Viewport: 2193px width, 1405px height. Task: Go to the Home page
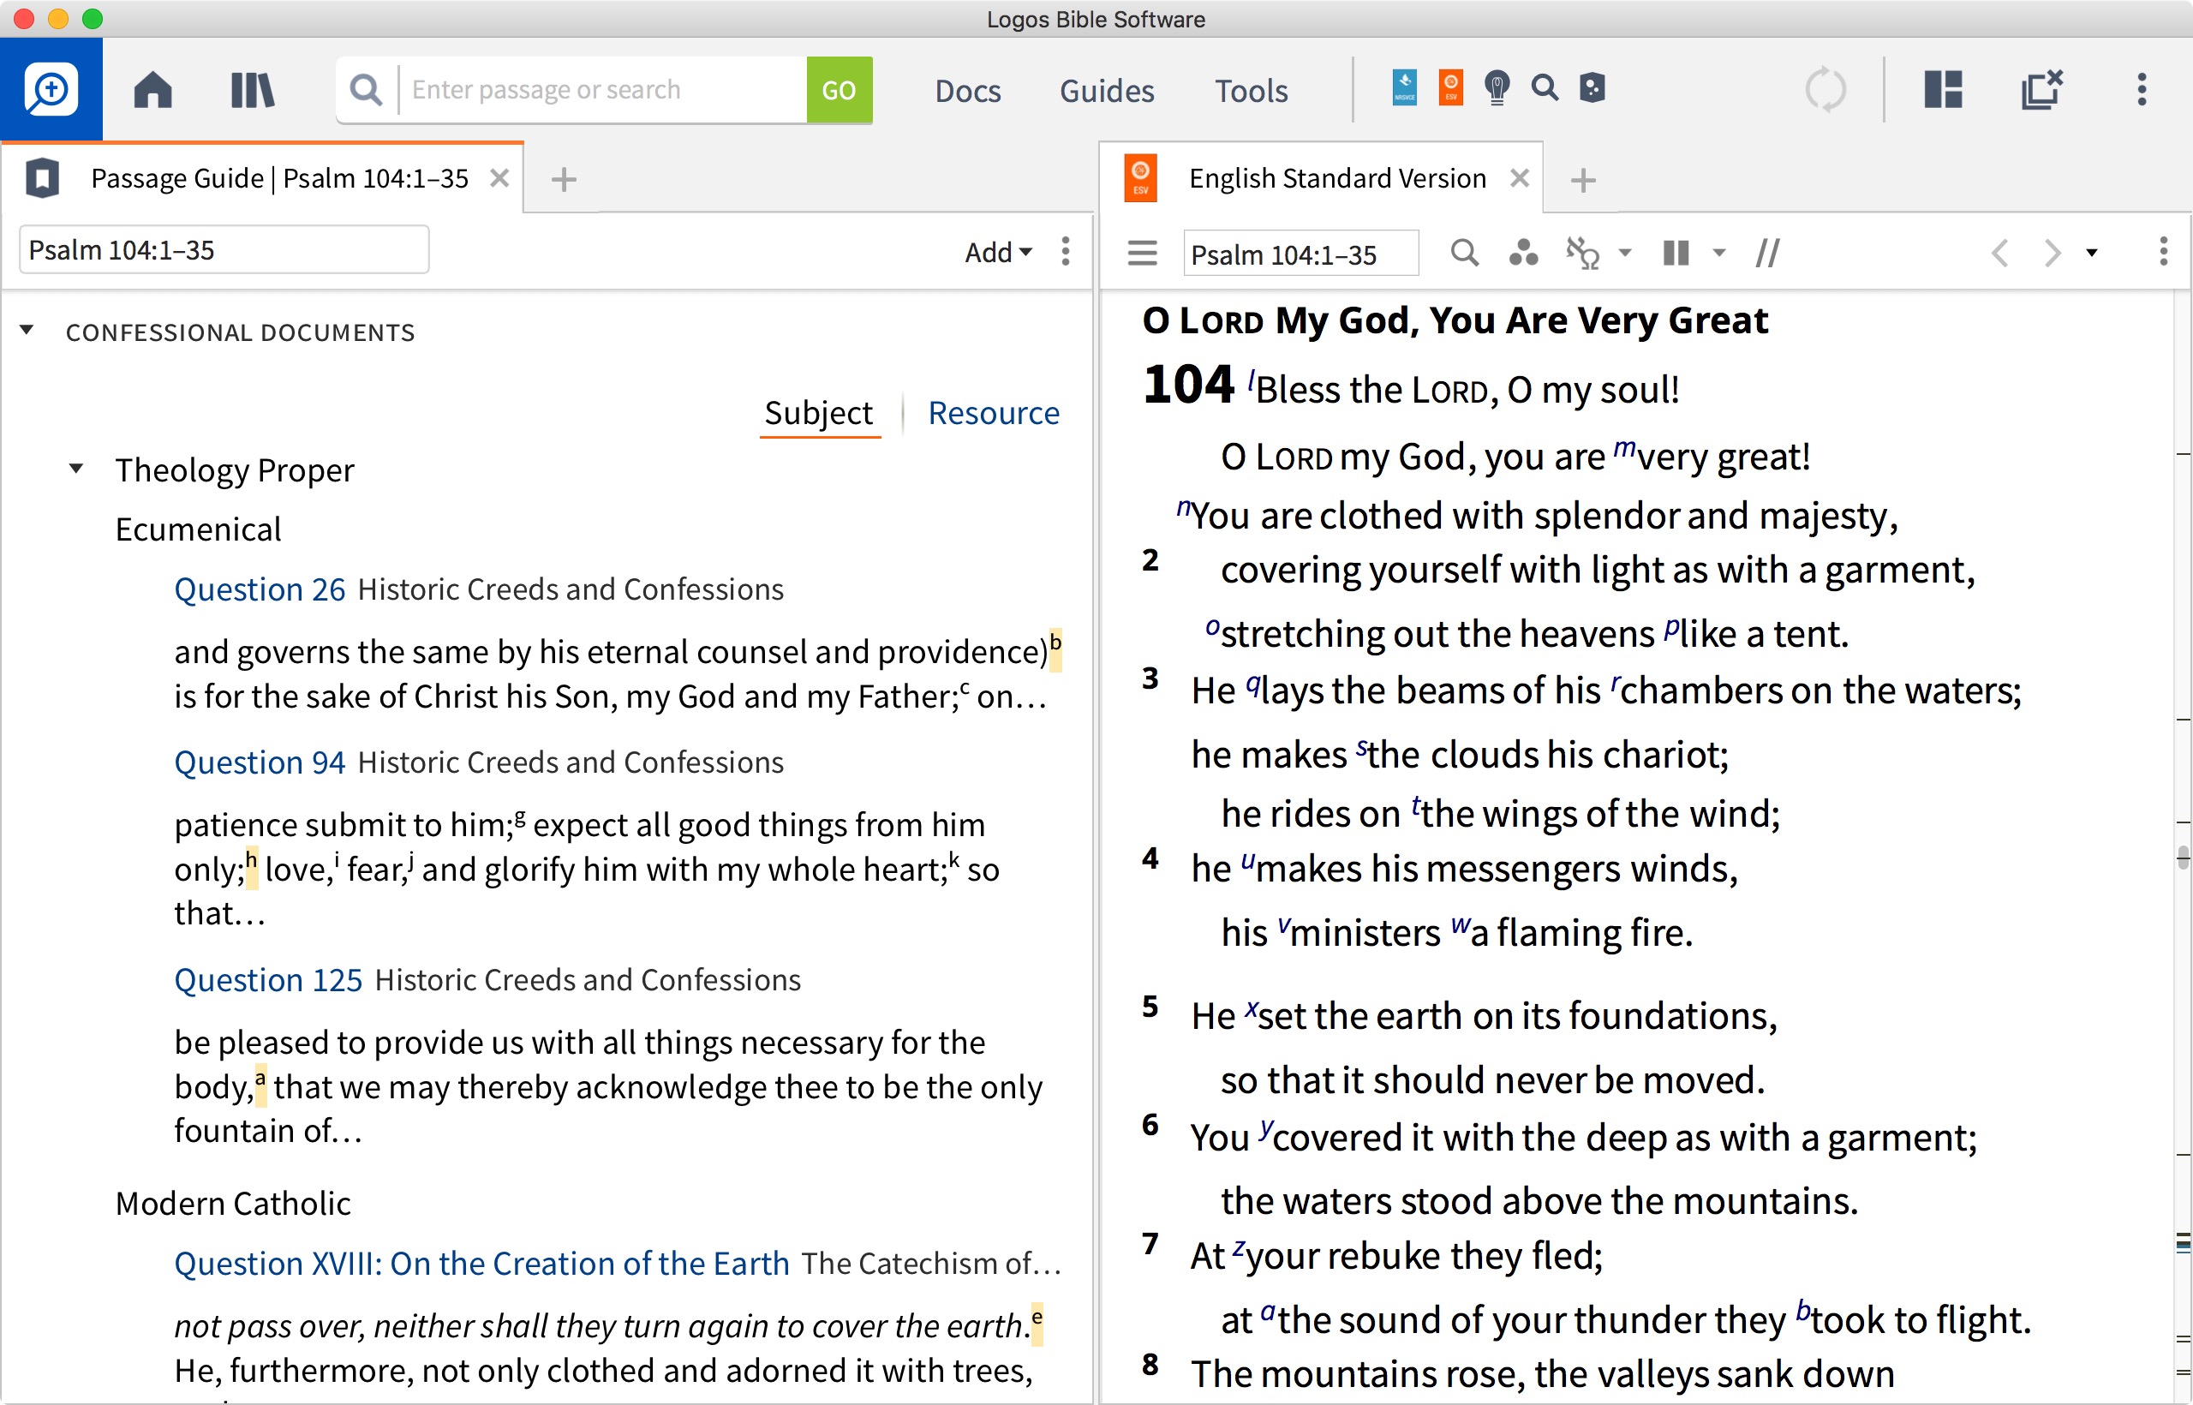coord(152,89)
